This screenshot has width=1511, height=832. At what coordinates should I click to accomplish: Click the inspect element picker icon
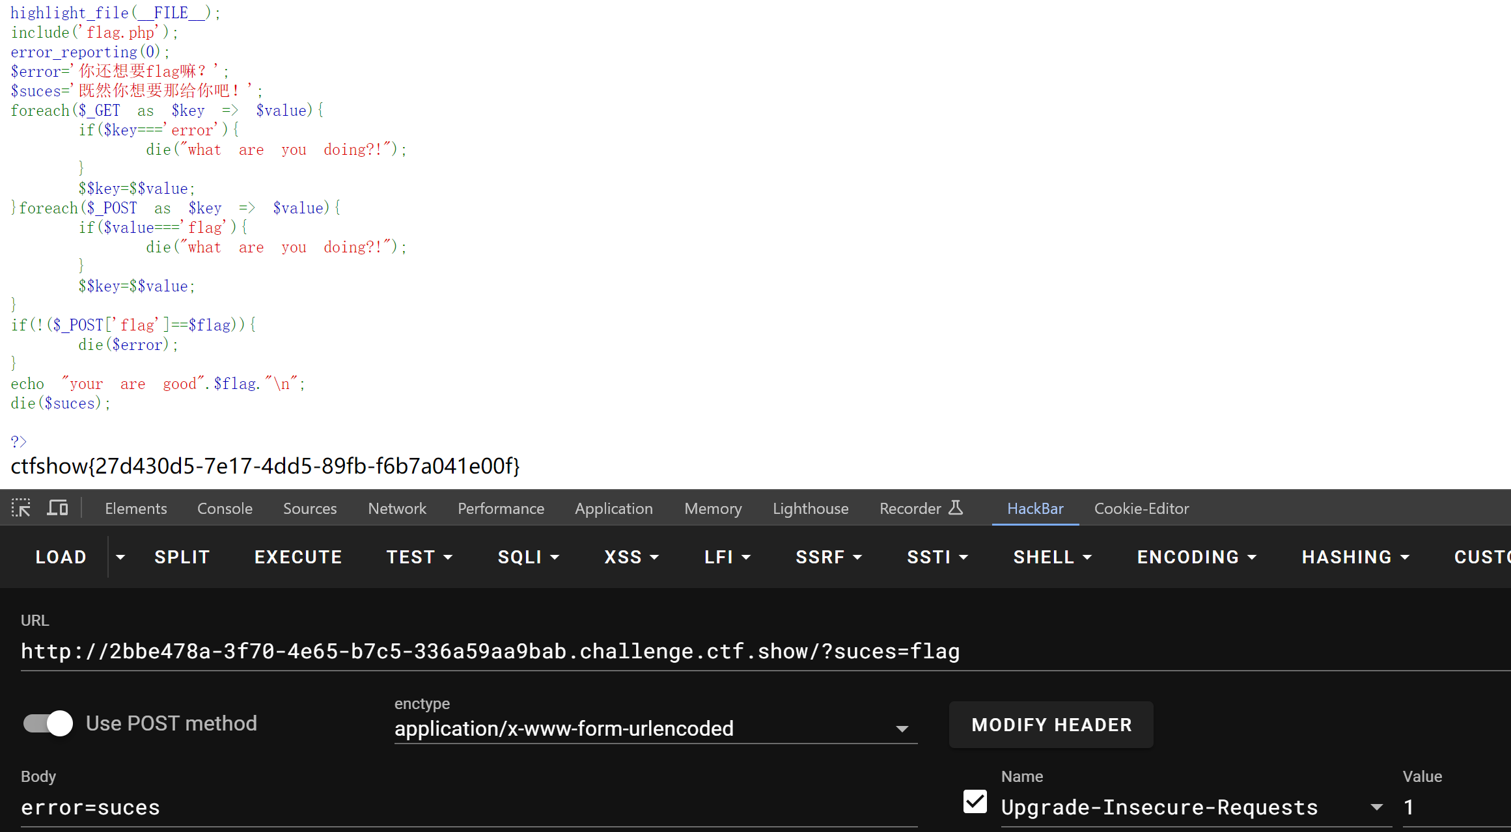21,508
